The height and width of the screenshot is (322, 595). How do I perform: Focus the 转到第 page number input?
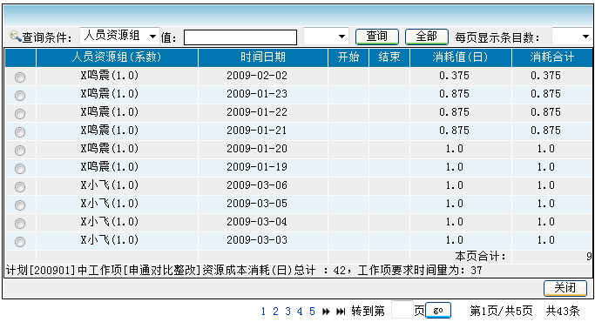tap(402, 310)
